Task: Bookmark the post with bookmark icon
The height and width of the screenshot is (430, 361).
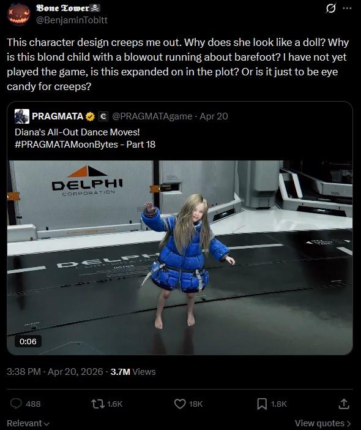Action: pos(262,404)
